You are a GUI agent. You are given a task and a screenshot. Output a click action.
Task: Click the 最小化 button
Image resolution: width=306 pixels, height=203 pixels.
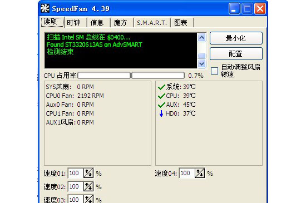236,38
